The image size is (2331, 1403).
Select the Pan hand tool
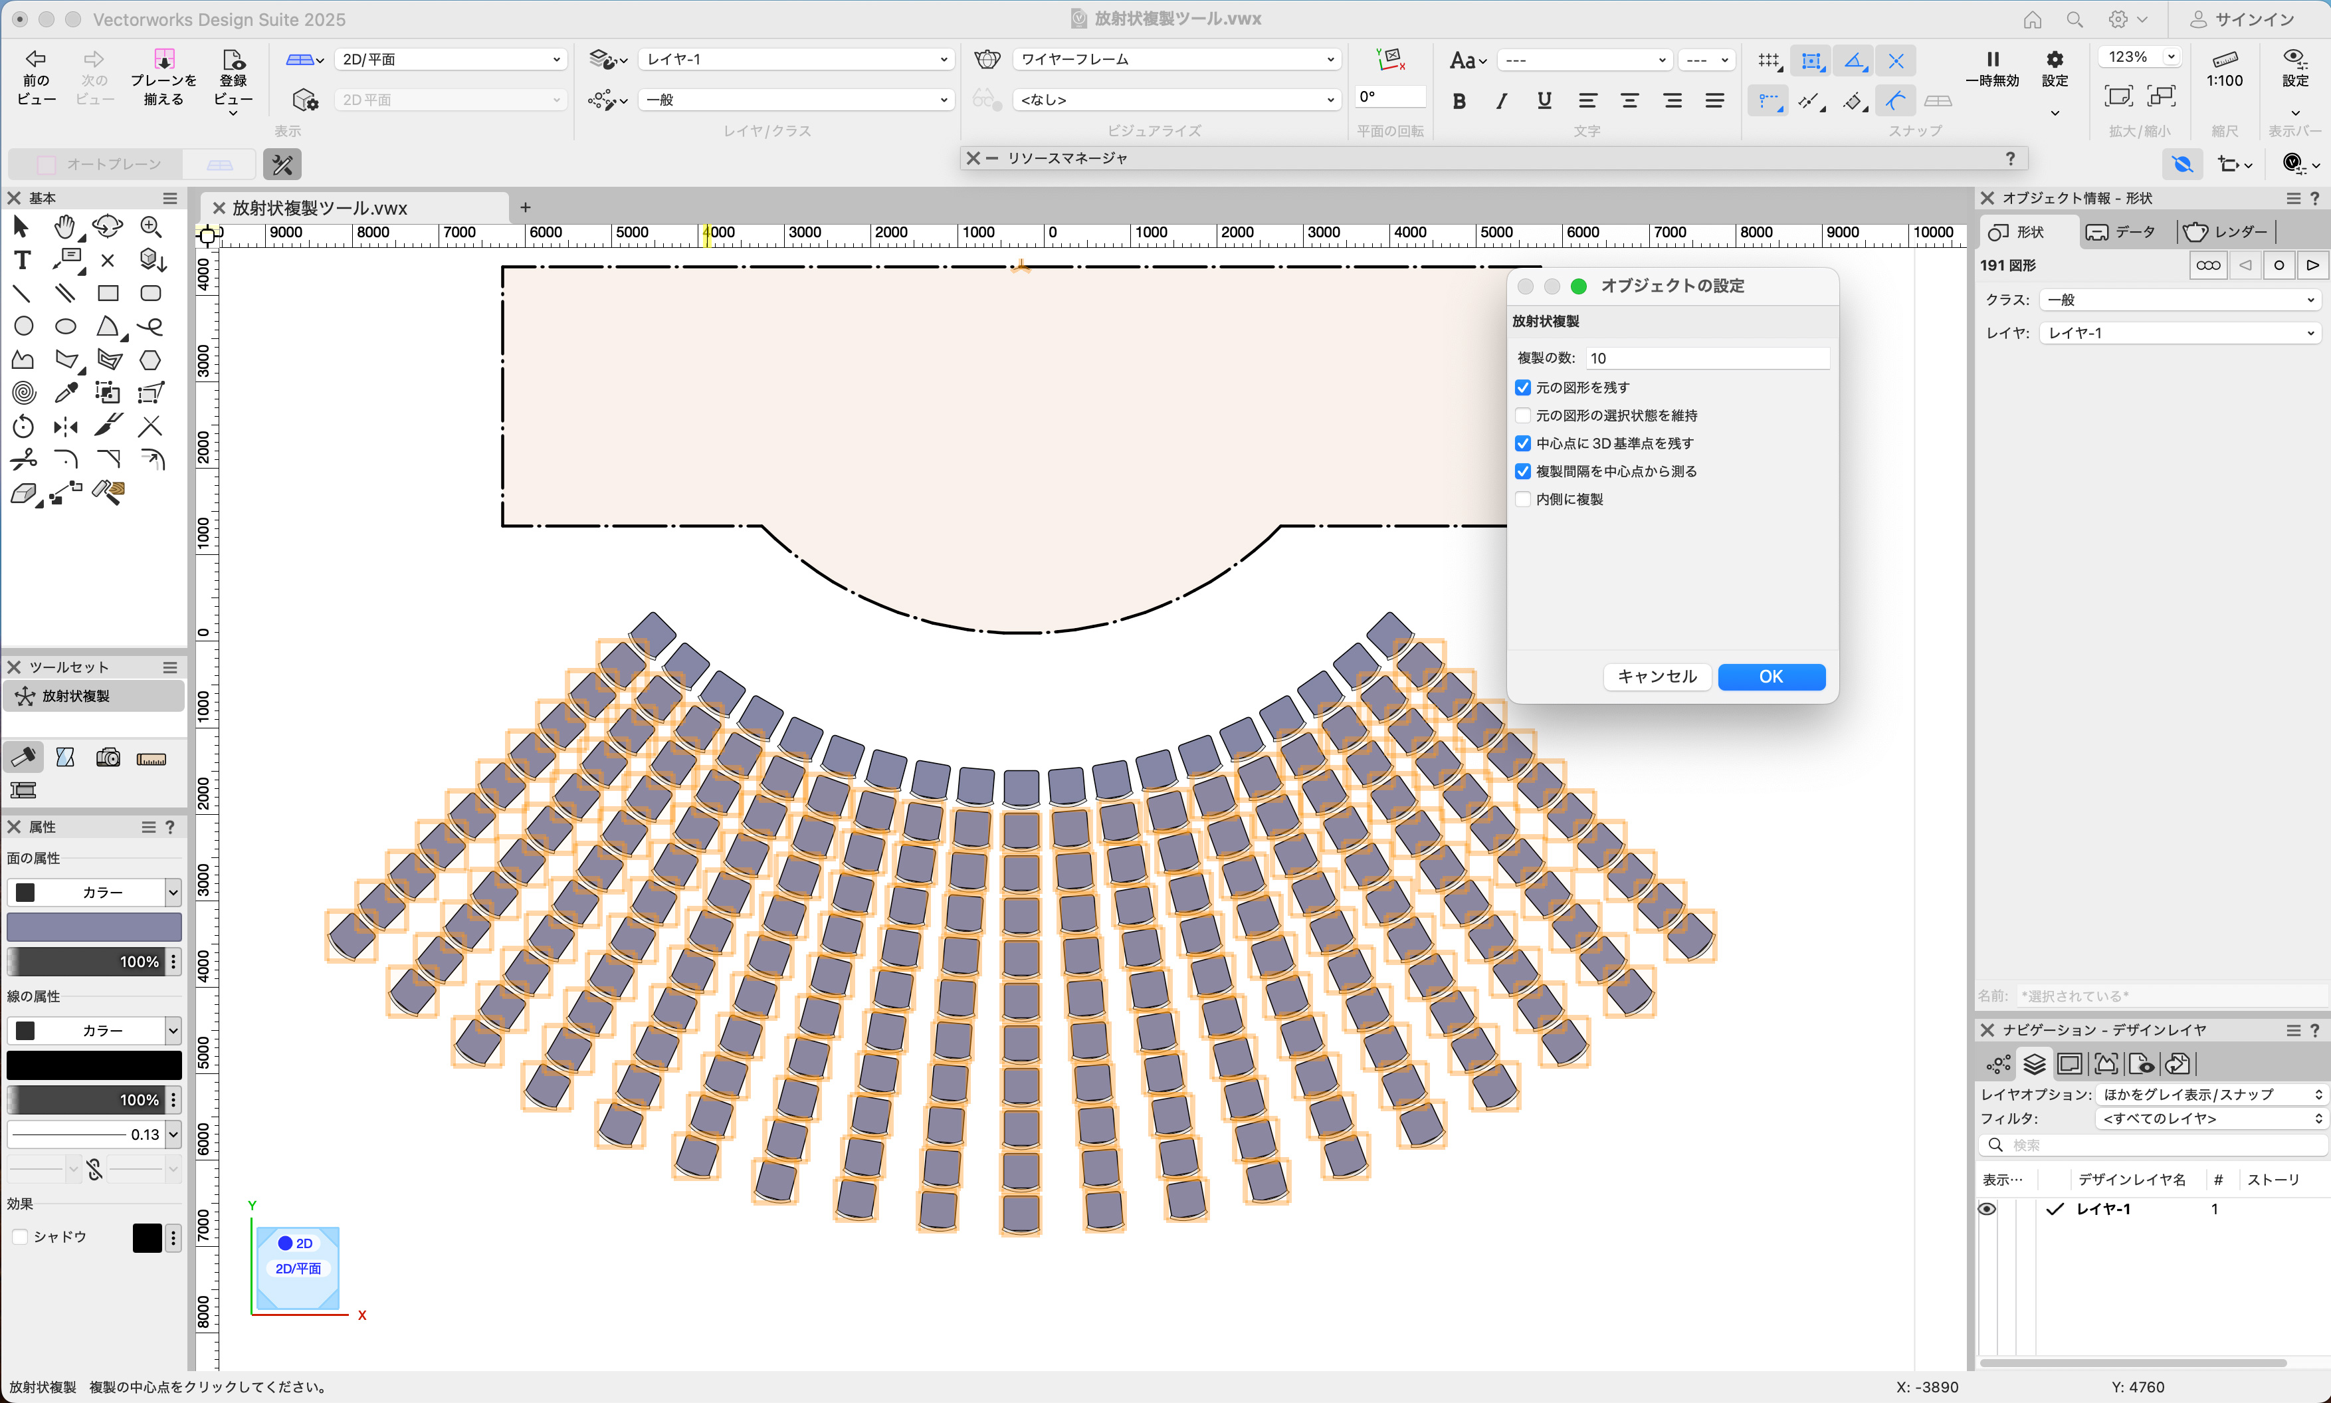[x=64, y=227]
